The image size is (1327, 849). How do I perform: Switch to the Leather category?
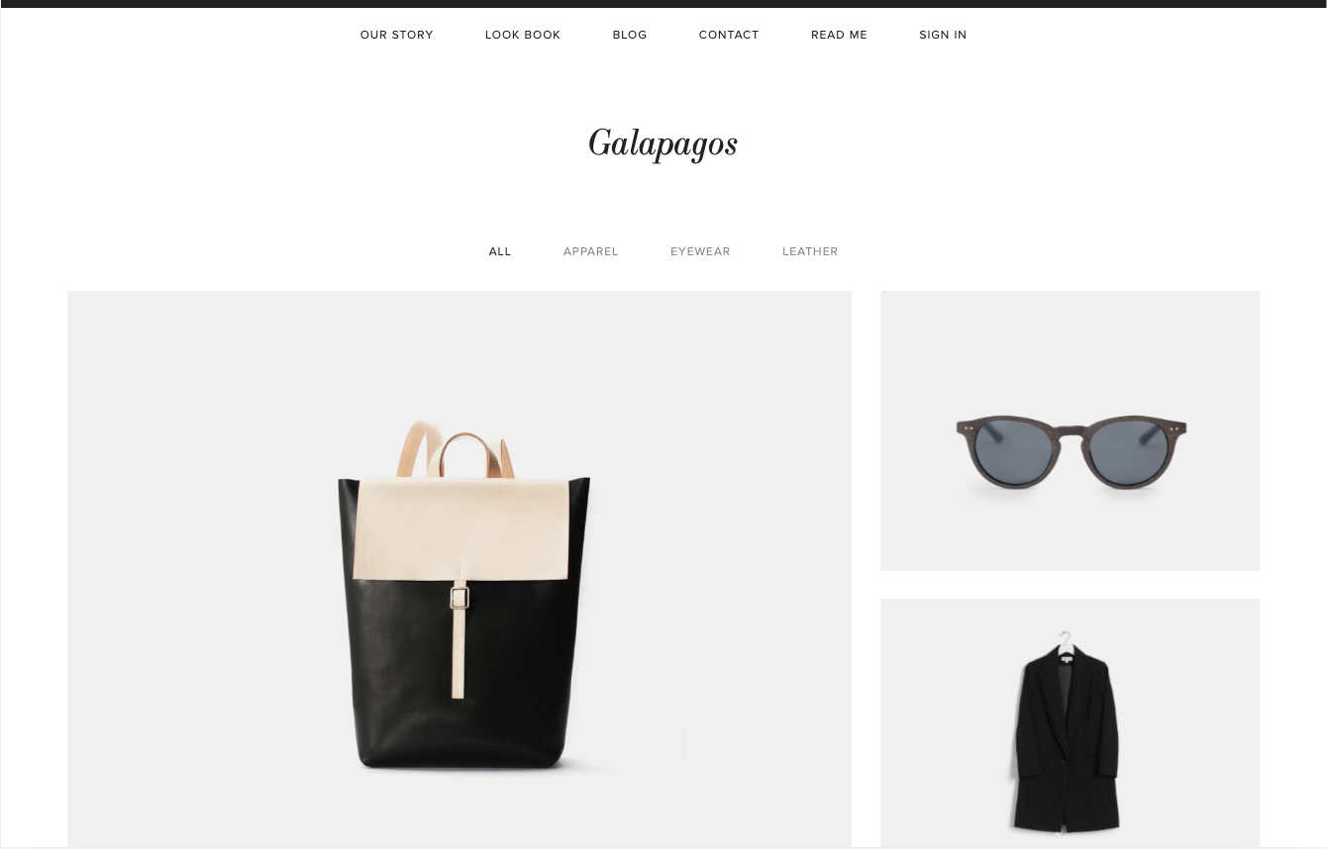[x=810, y=251]
